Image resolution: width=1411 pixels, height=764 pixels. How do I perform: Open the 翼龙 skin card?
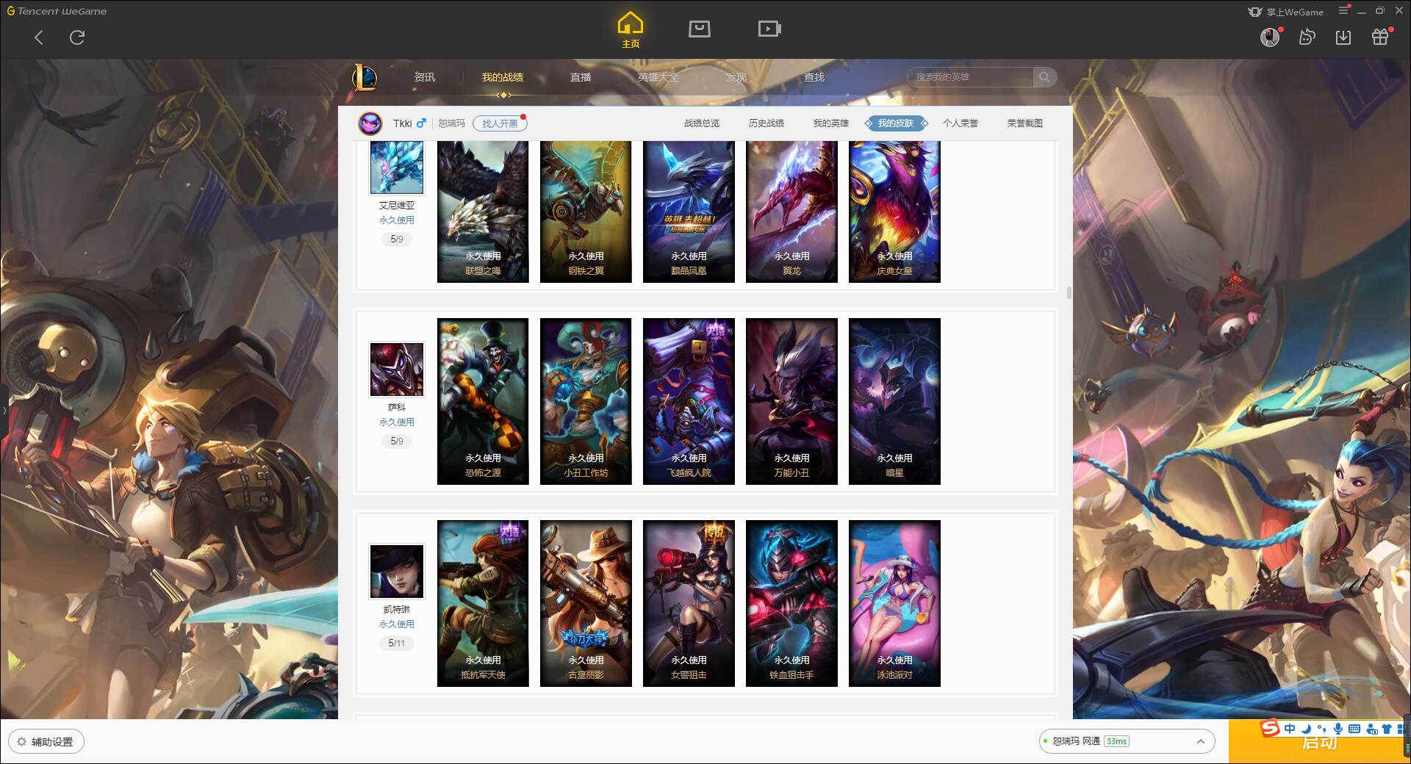click(x=791, y=212)
